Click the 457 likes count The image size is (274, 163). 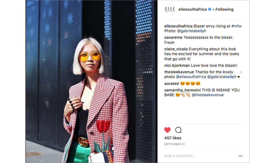(x=173, y=138)
